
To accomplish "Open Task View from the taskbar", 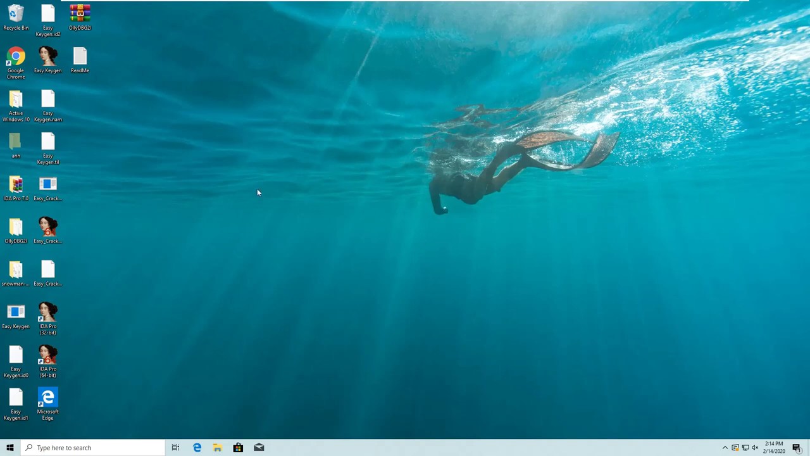I will [175, 448].
